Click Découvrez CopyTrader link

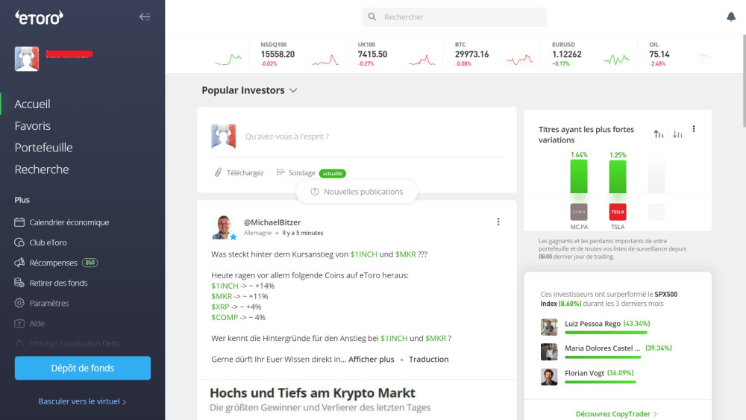click(x=616, y=414)
